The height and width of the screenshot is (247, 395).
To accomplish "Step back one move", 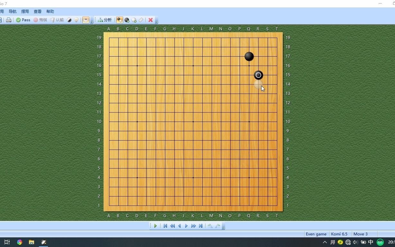I will coord(179,226).
